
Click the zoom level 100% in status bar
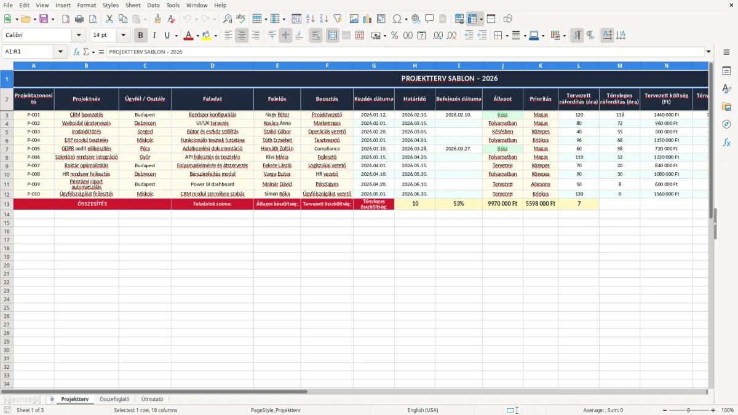coord(728,410)
